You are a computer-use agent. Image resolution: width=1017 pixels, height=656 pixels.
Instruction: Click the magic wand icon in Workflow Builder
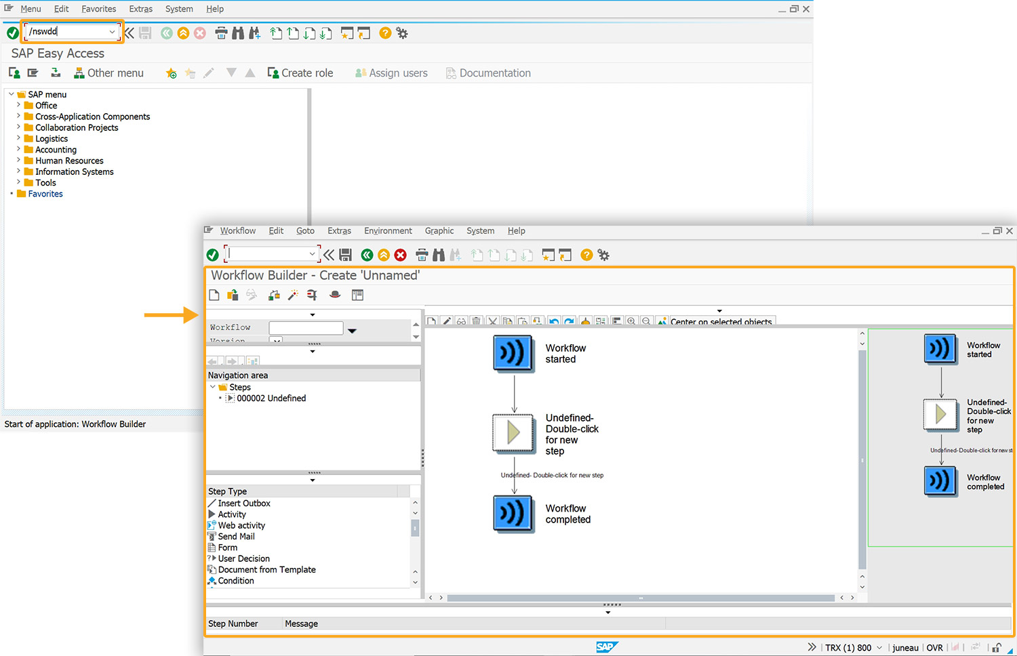(293, 295)
